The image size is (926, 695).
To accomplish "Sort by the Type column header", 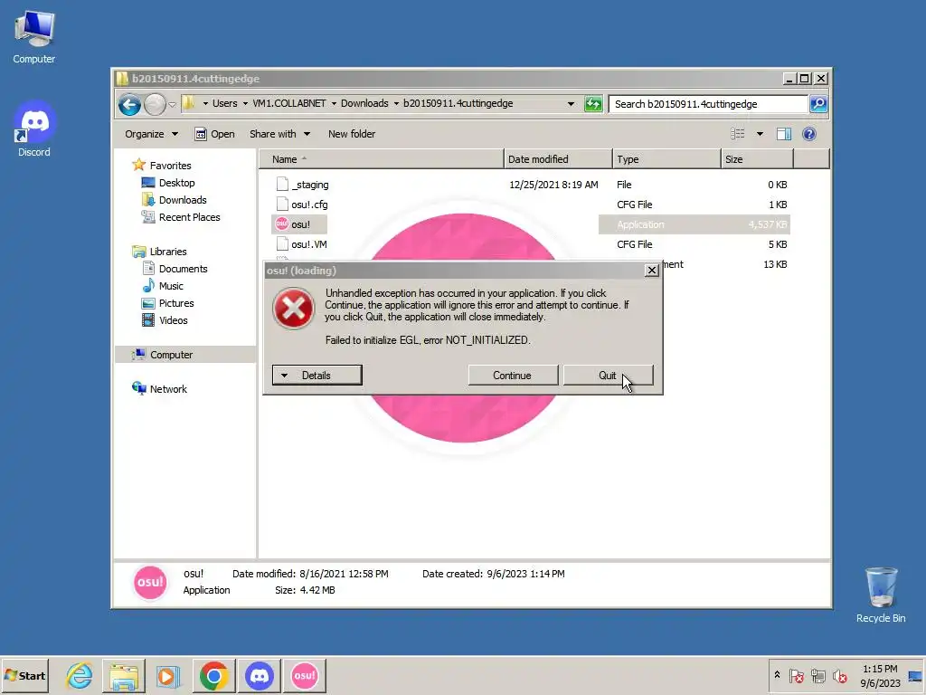I will tap(666, 159).
